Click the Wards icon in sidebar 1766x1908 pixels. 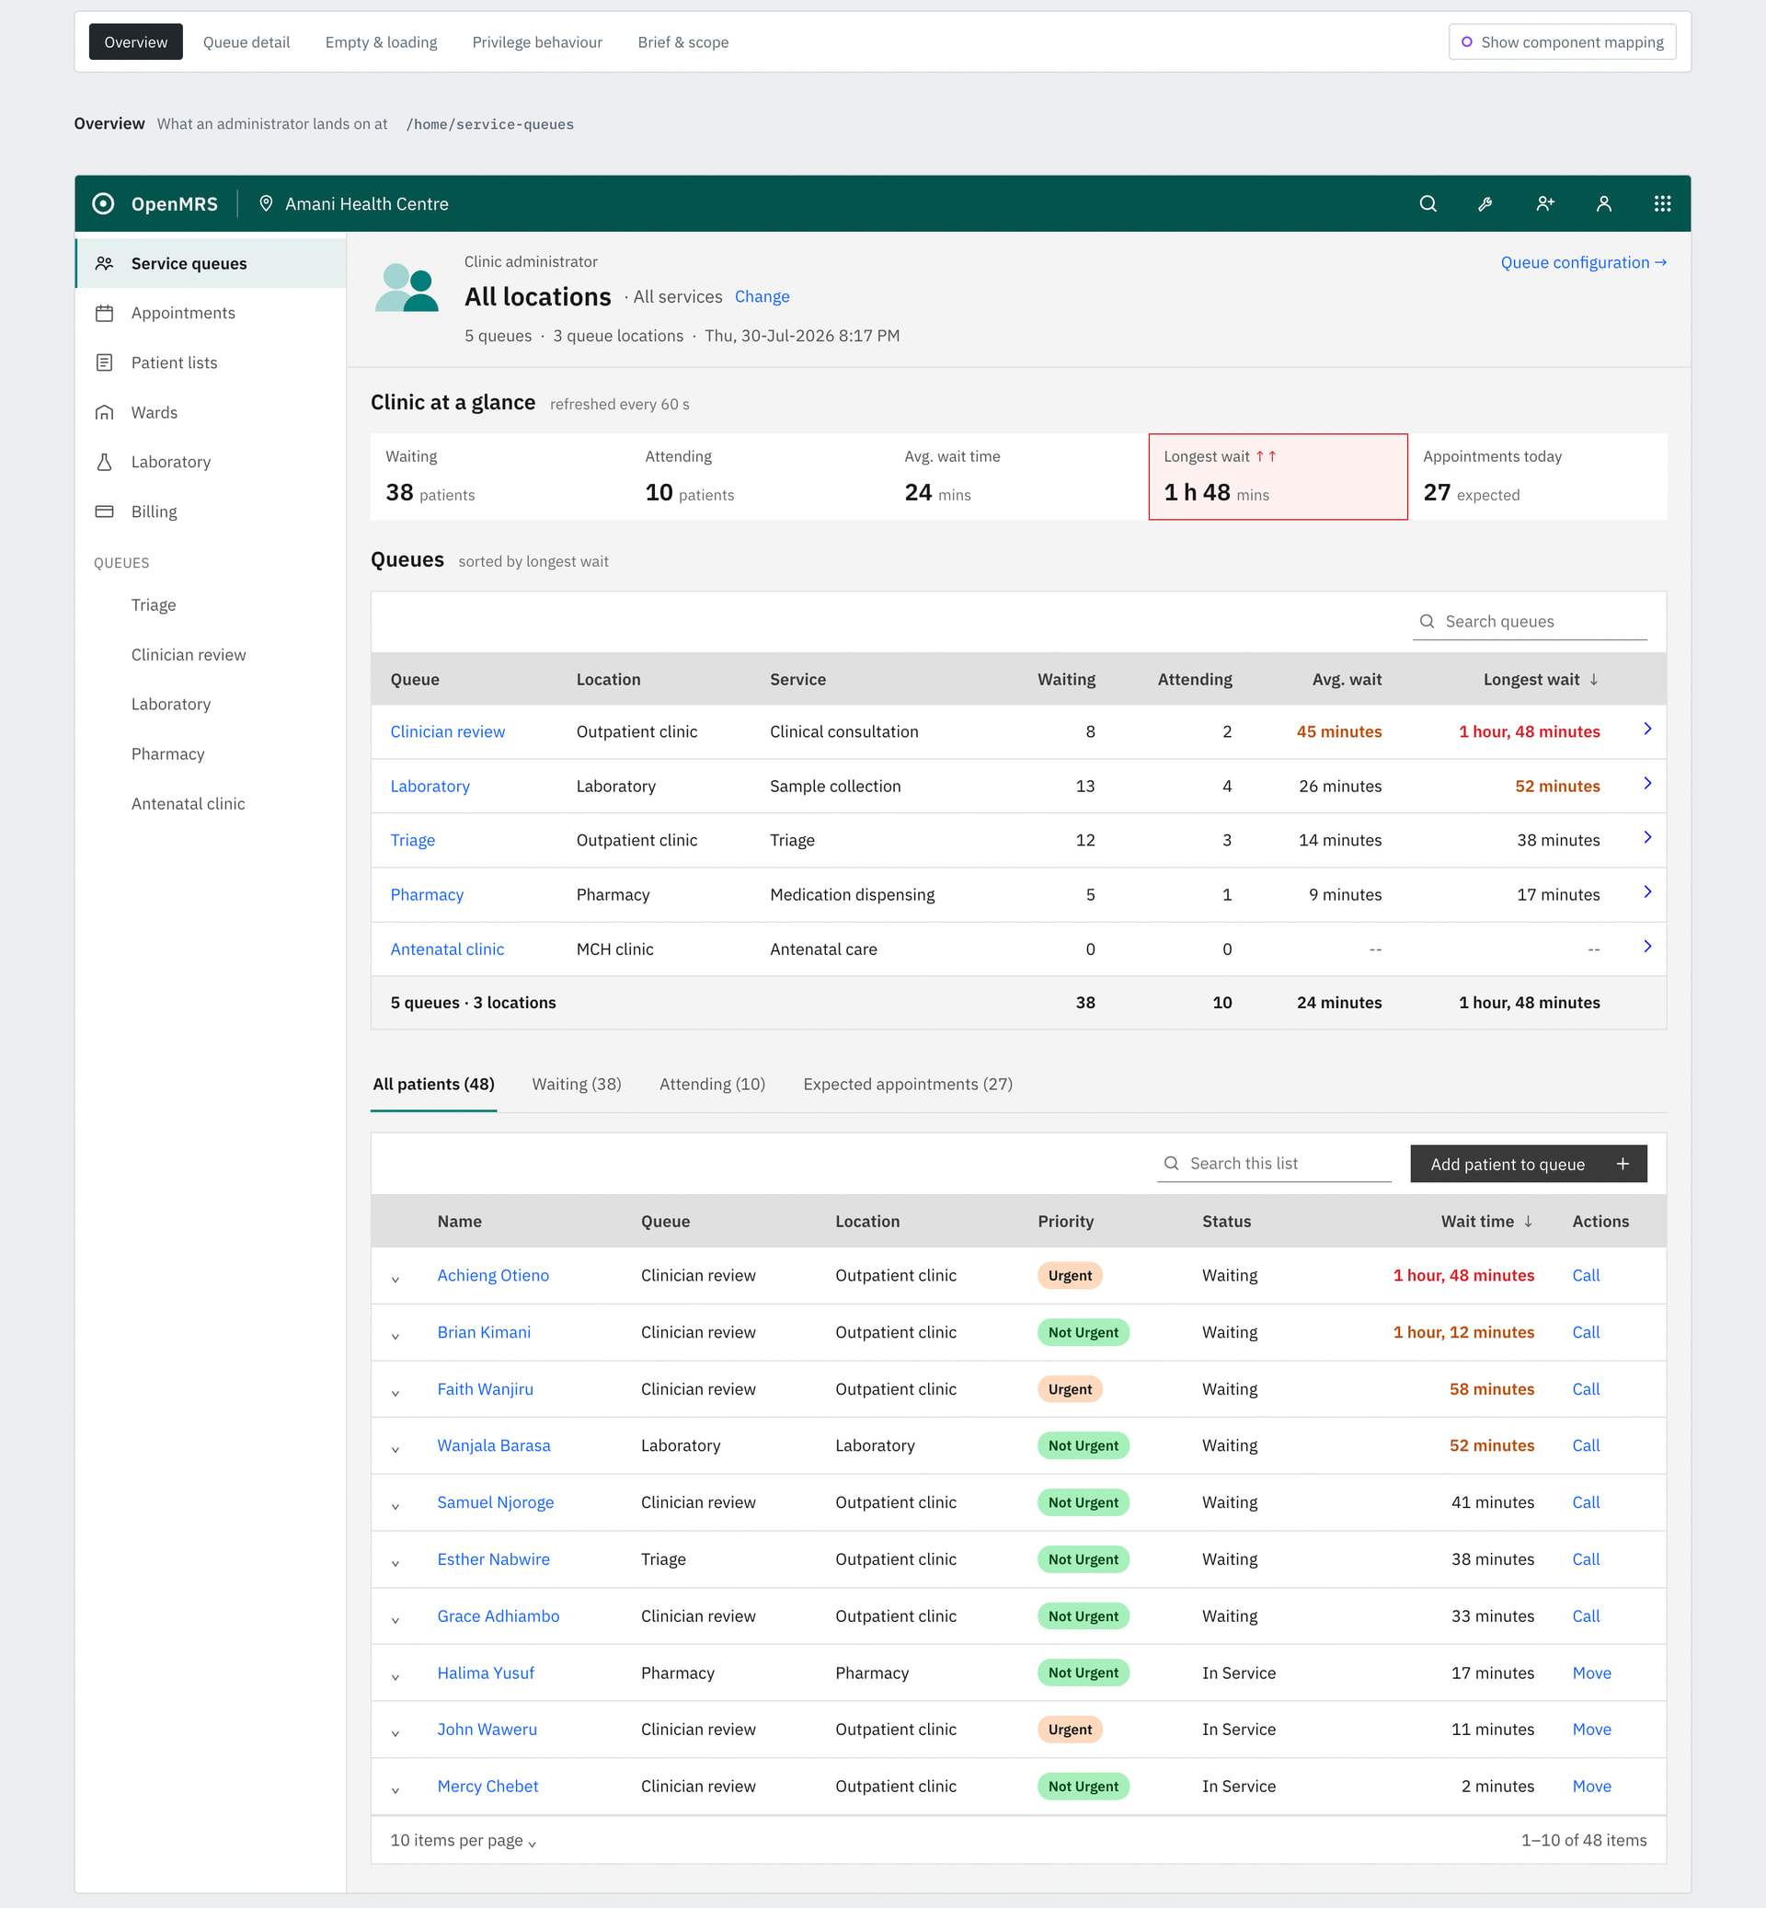pos(104,413)
